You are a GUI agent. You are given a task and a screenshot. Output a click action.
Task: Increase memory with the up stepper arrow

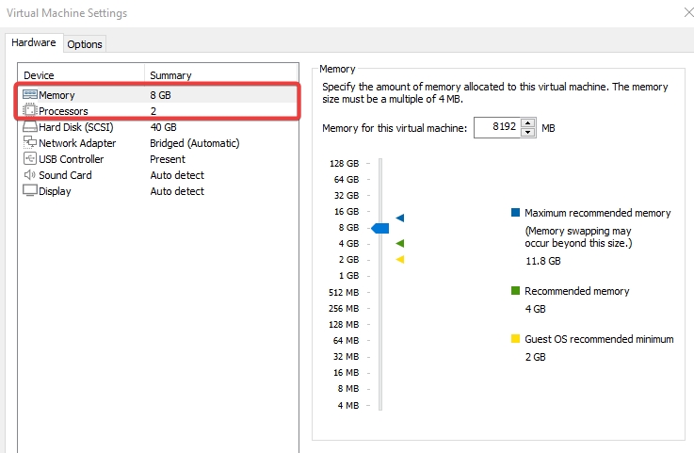[x=527, y=122]
